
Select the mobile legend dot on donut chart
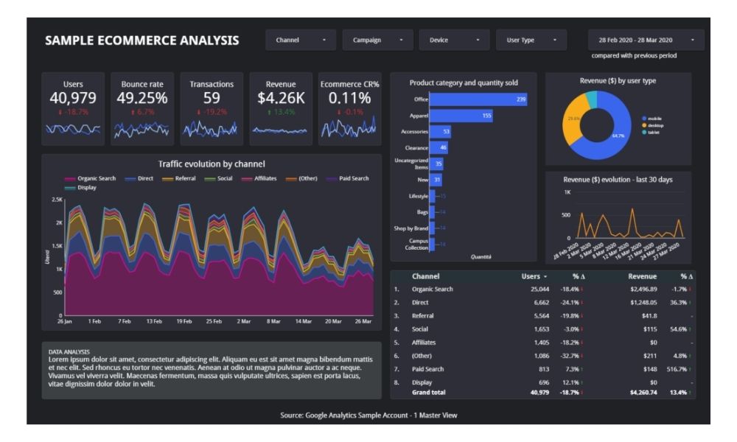(644, 118)
